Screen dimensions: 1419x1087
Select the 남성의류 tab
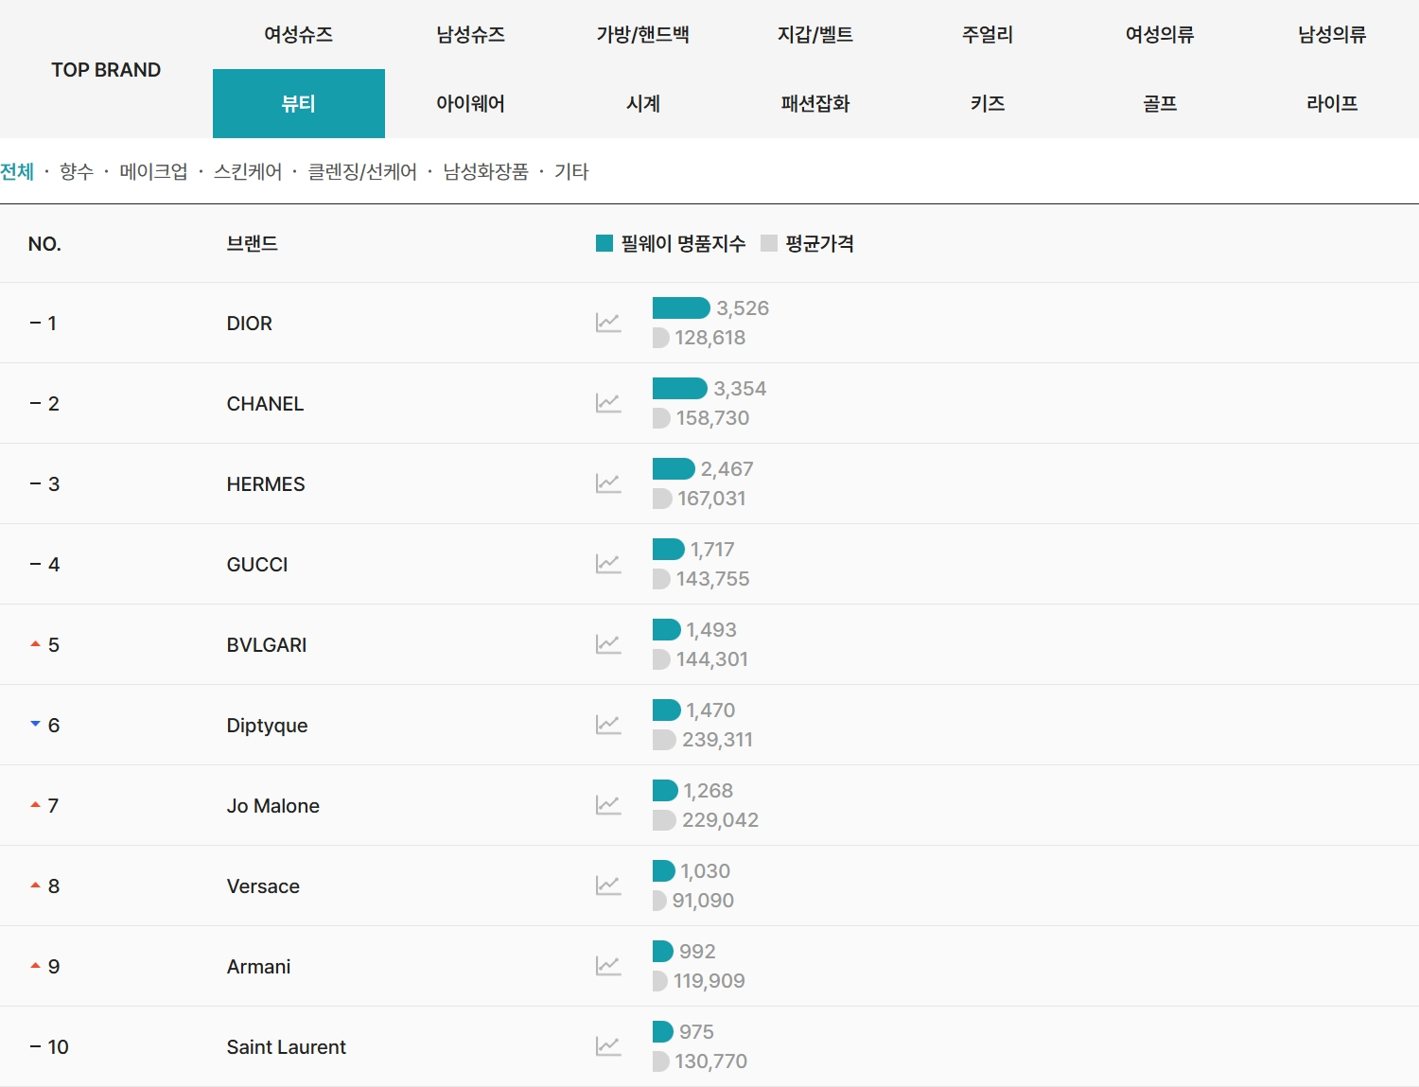click(1332, 35)
